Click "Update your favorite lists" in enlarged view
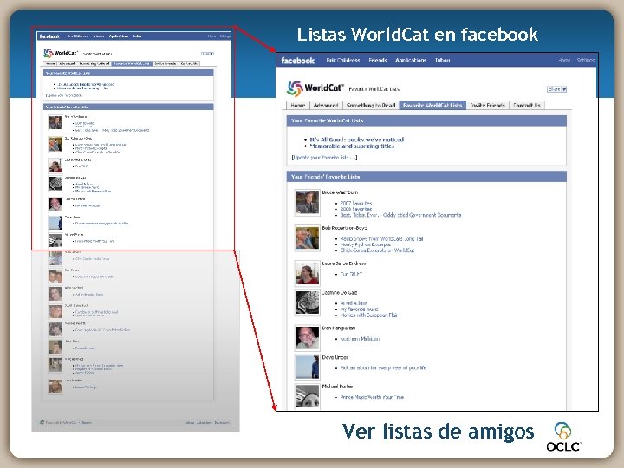The image size is (624, 468). click(324, 158)
